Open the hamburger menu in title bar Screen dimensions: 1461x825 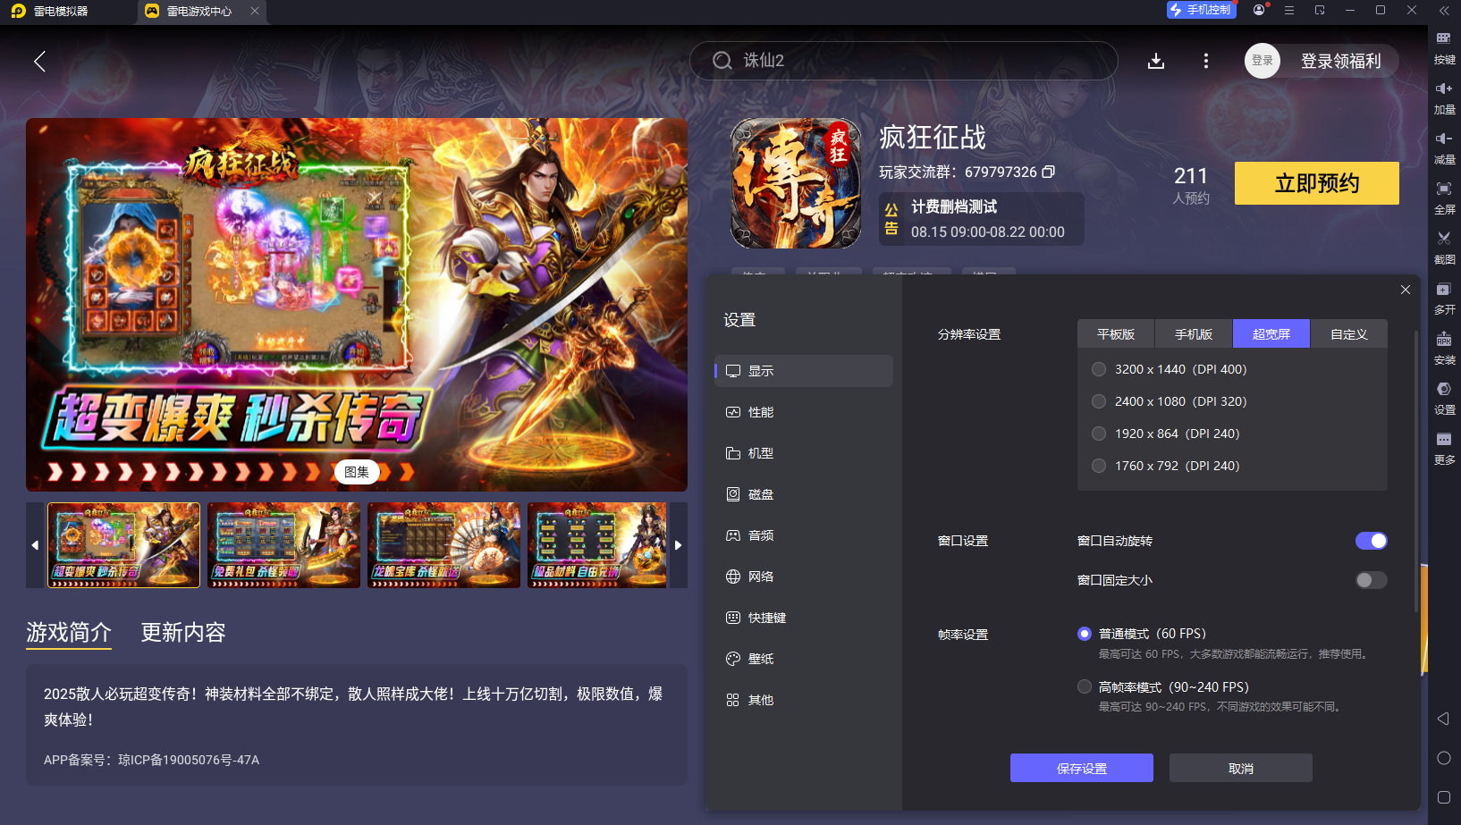[1289, 10]
